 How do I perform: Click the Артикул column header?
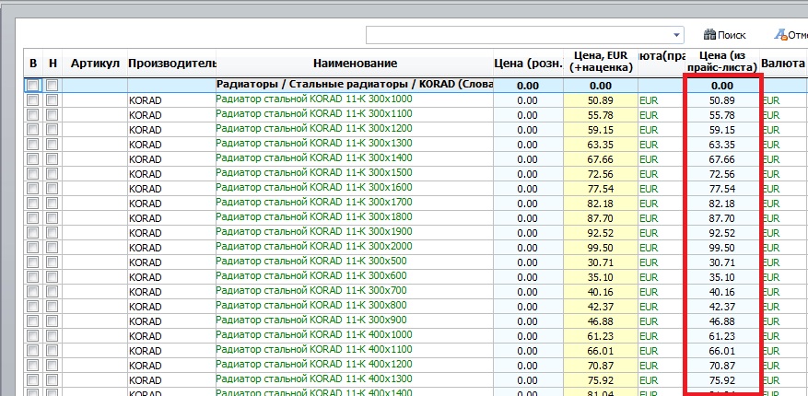click(95, 64)
